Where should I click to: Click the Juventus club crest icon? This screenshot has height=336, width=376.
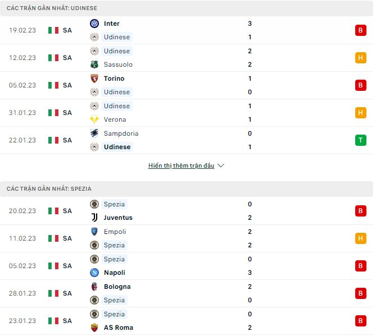coord(94,218)
